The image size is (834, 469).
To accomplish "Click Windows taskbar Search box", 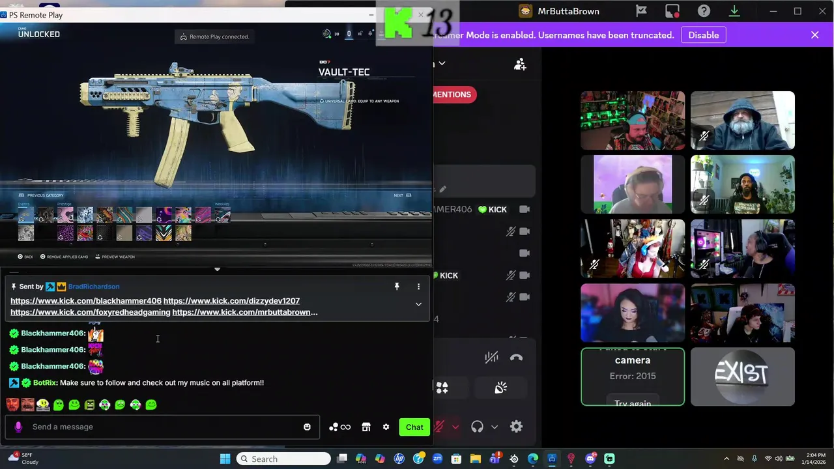I will click(283, 459).
